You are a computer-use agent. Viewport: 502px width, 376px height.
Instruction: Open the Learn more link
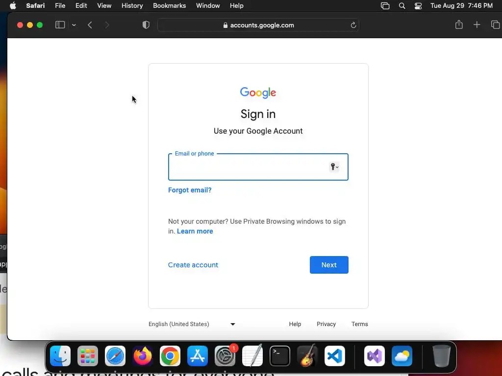pyautogui.click(x=195, y=231)
